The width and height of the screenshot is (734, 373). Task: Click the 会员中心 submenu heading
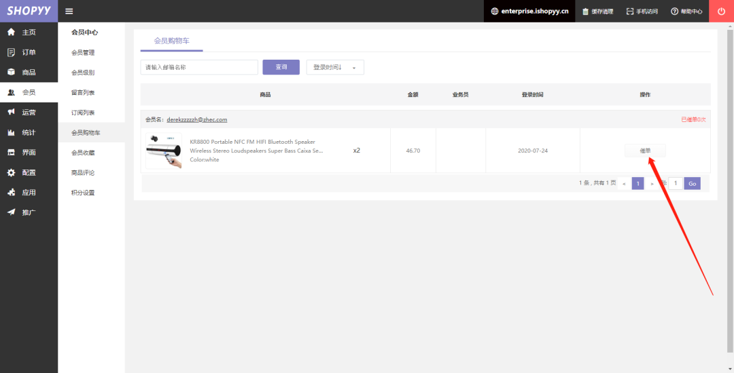[x=85, y=33]
